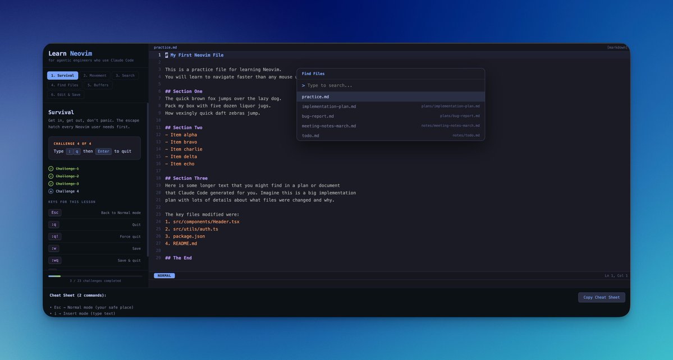Click the Copy Cheat Sheet button
This screenshot has height=360, width=673.
coord(601,297)
